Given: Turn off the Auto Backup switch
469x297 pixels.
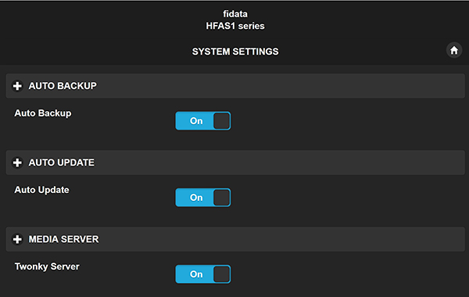Looking at the screenshot, I should pyautogui.click(x=202, y=121).
